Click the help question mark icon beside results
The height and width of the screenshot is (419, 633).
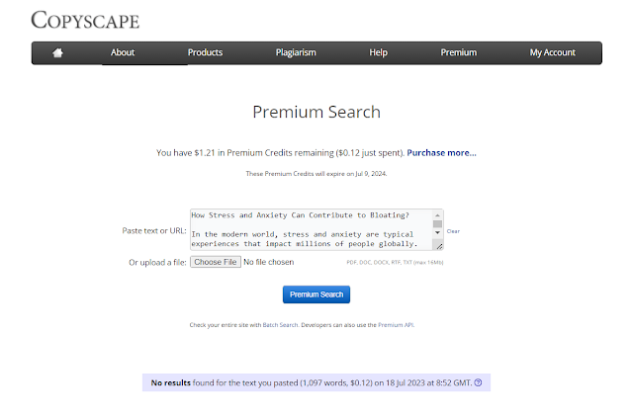(478, 382)
